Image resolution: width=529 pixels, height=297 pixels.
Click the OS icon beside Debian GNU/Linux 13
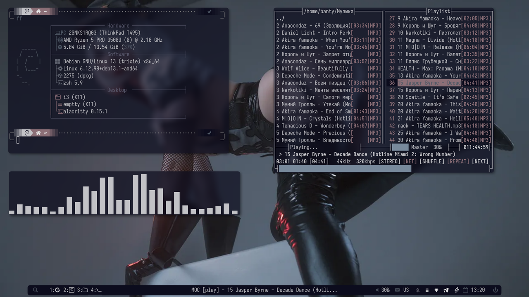pos(57,61)
